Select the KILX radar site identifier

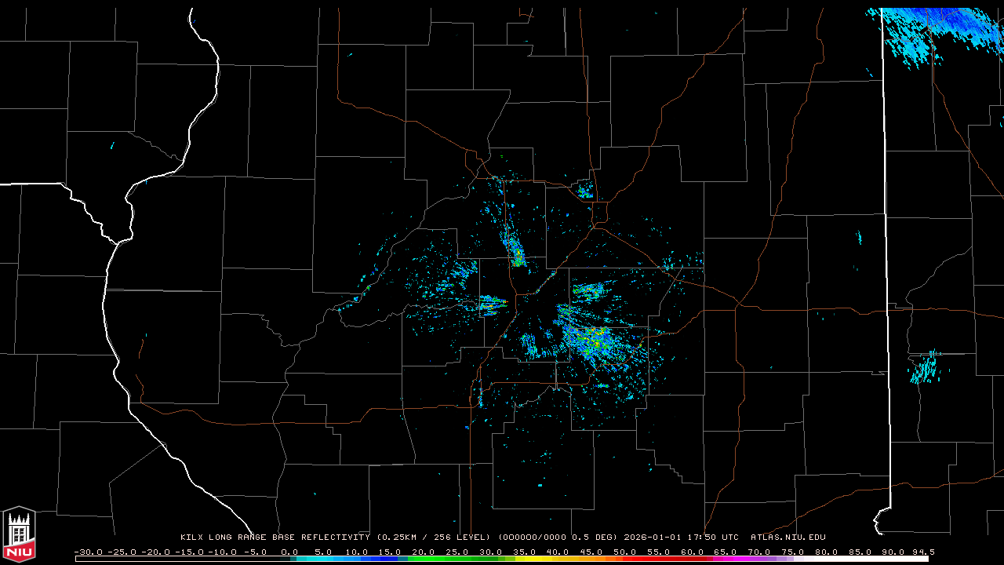(191, 538)
